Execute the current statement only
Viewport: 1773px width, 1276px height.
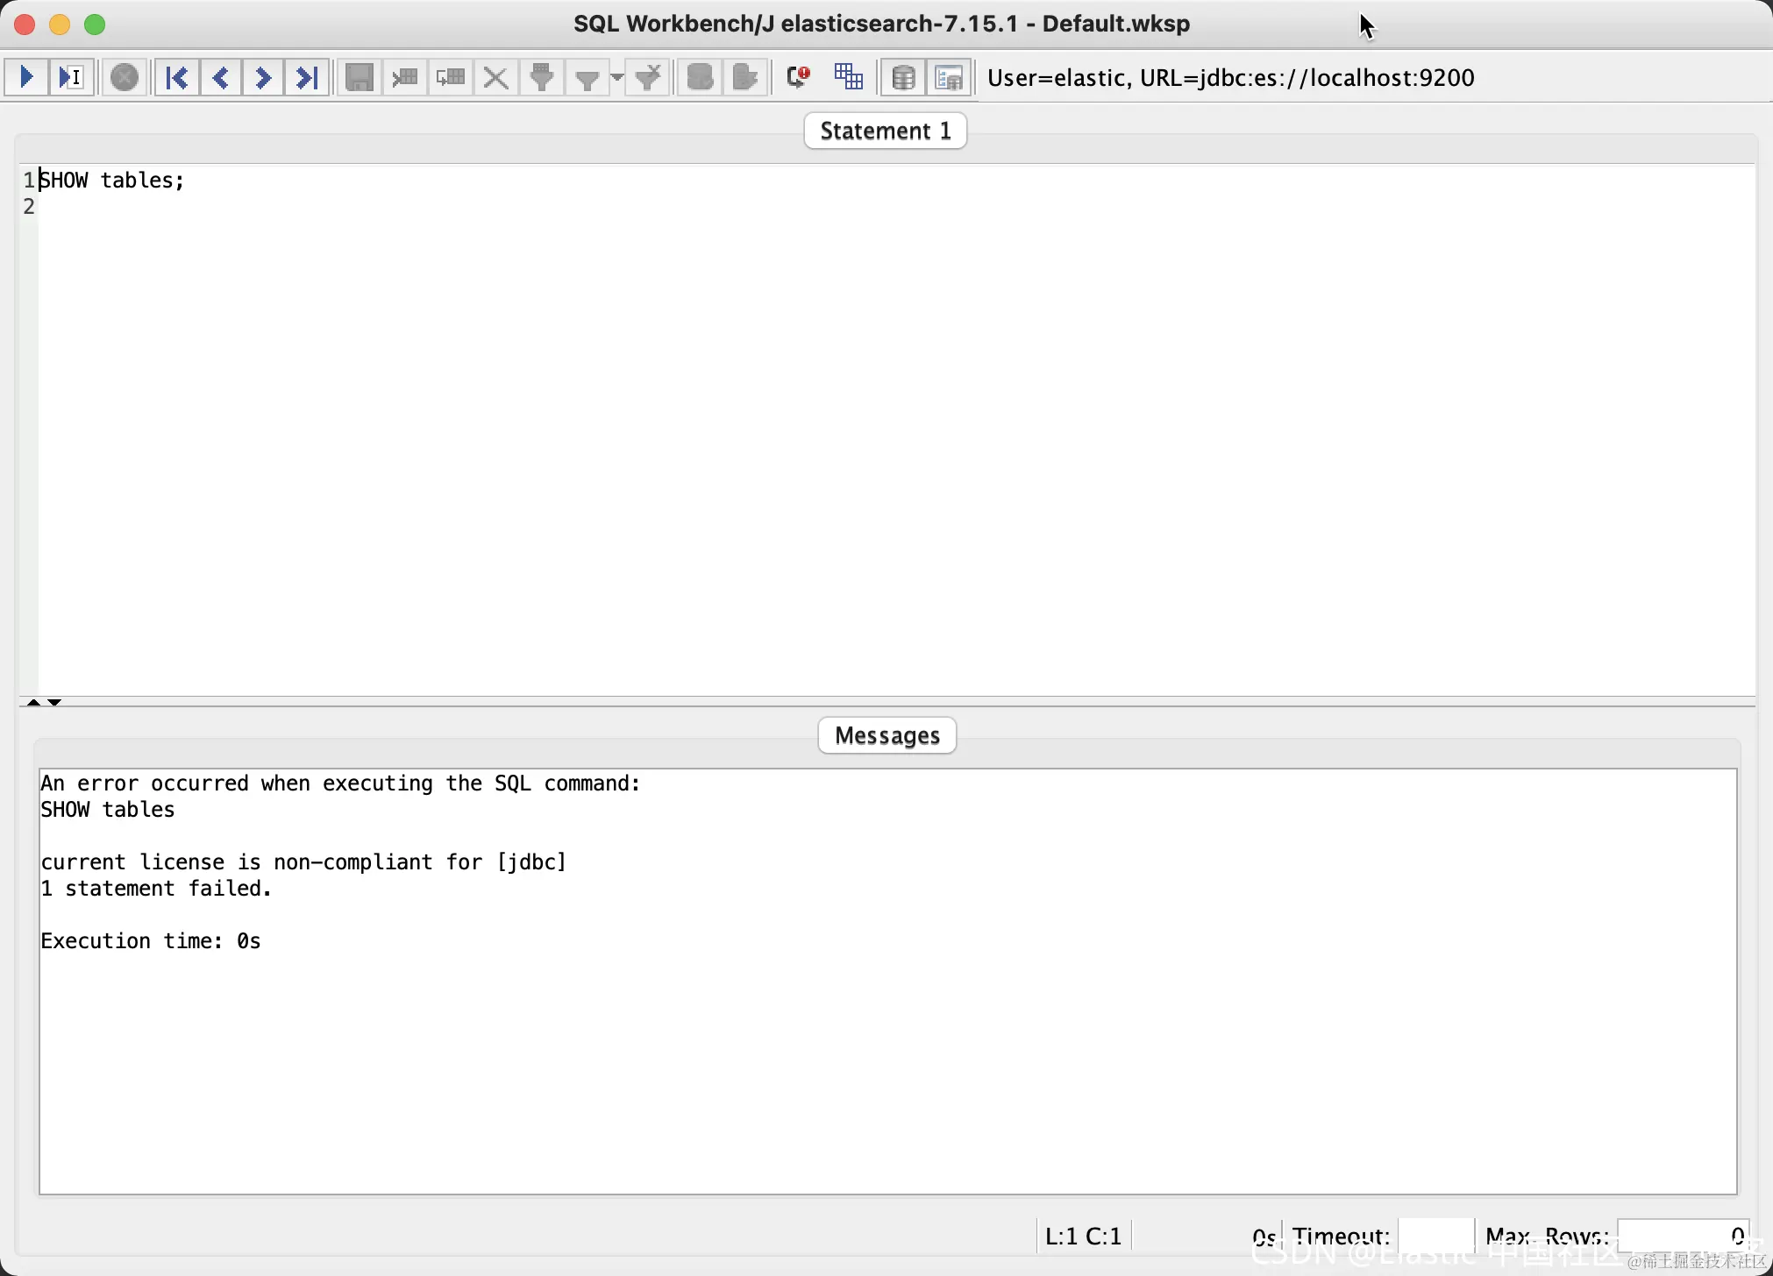70,77
